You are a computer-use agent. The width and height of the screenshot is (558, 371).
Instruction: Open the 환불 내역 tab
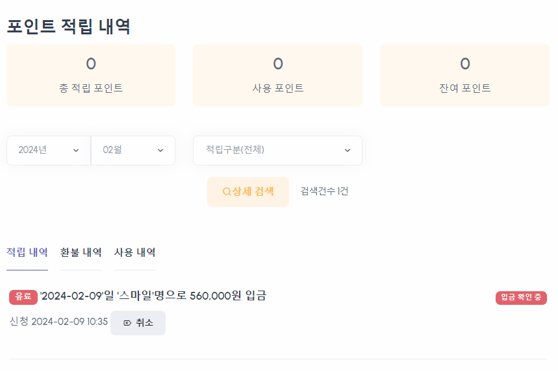tap(81, 252)
